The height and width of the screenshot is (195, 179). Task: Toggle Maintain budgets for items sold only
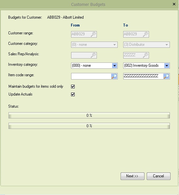pyautogui.click(x=73, y=86)
